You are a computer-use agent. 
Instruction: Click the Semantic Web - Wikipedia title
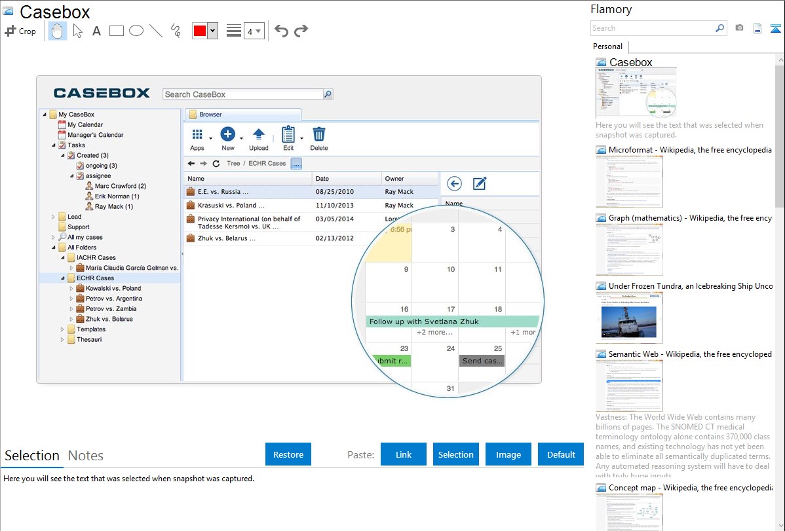pos(690,354)
